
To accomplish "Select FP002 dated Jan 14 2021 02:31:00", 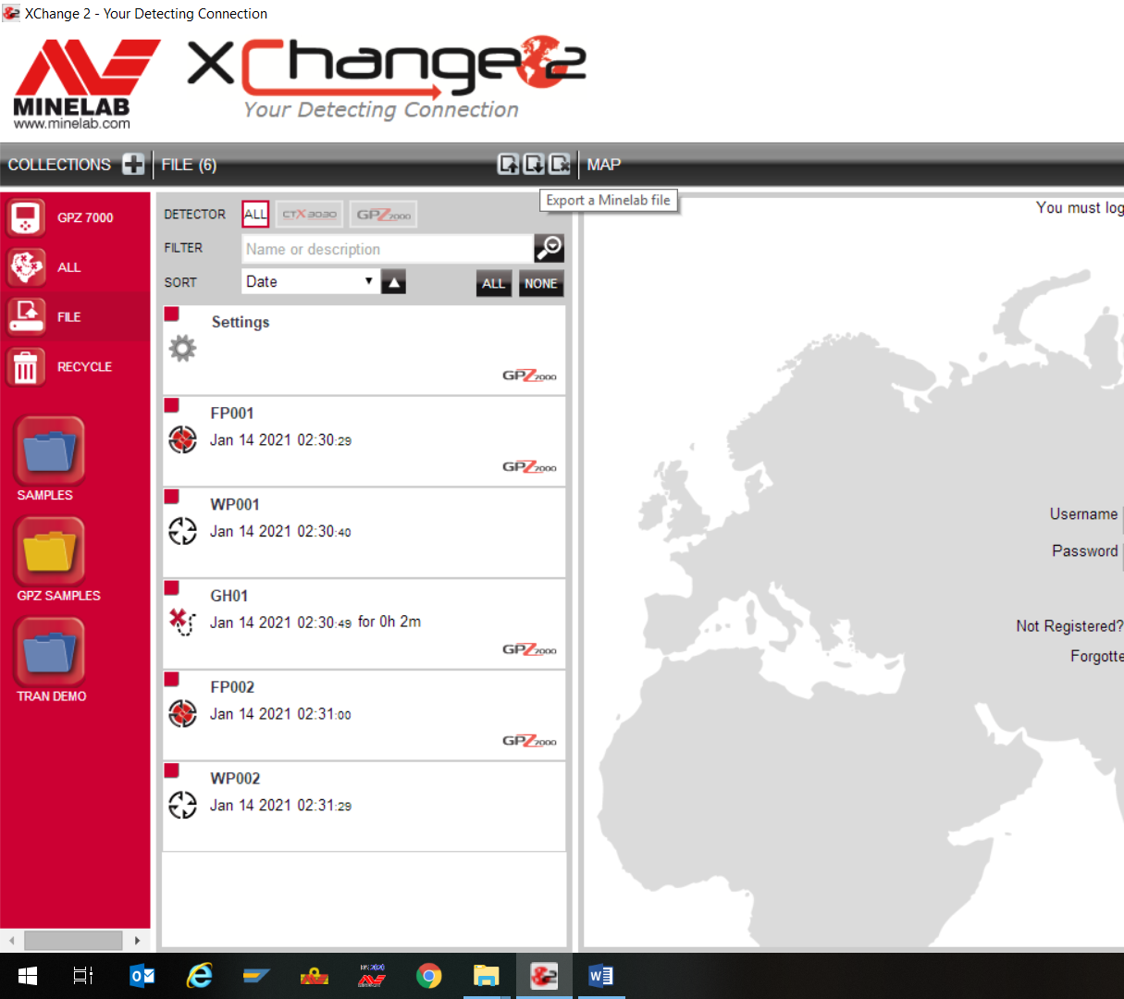I will (364, 715).
